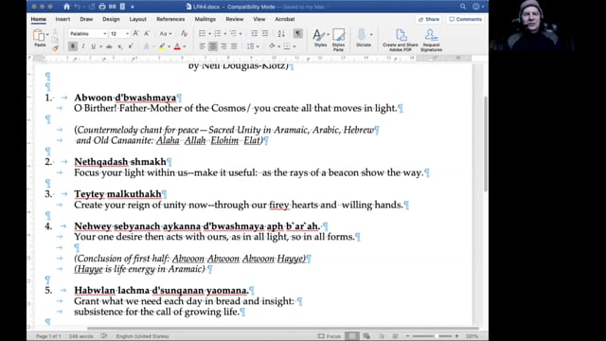Screen dimensions: 606x341
Task: Click the Copy icon
Action: (55, 40)
